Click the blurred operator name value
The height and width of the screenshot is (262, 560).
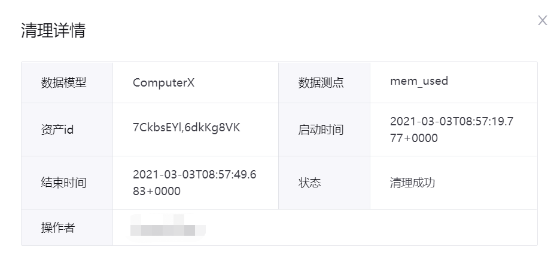pos(168,227)
